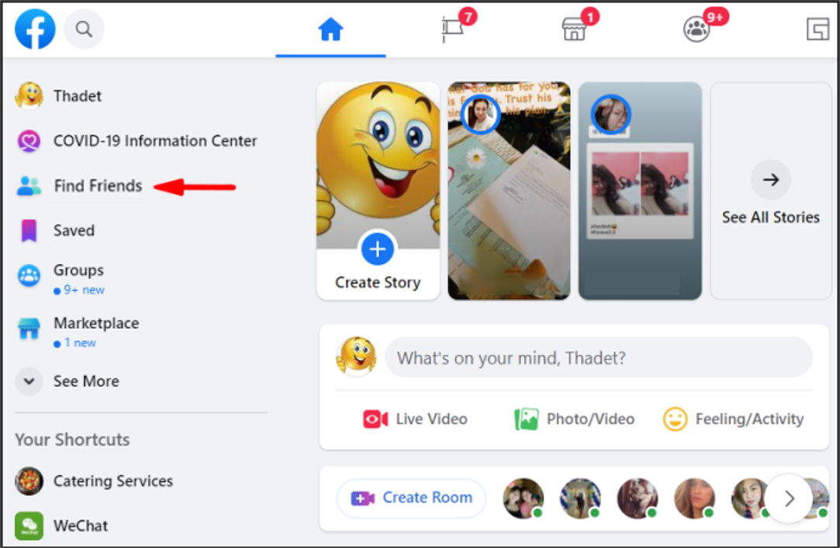The height and width of the screenshot is (548, 840).
Task: Open the Groups tab in top bar
Action: coord(696,29)
